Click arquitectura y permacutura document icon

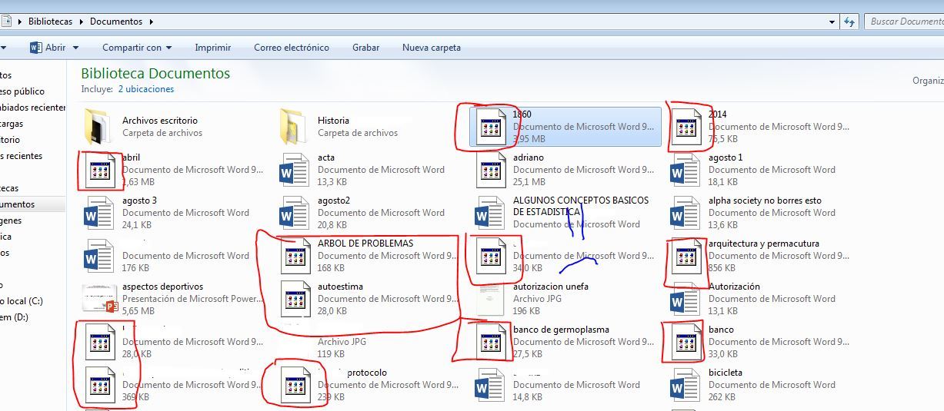click(685, 256)
